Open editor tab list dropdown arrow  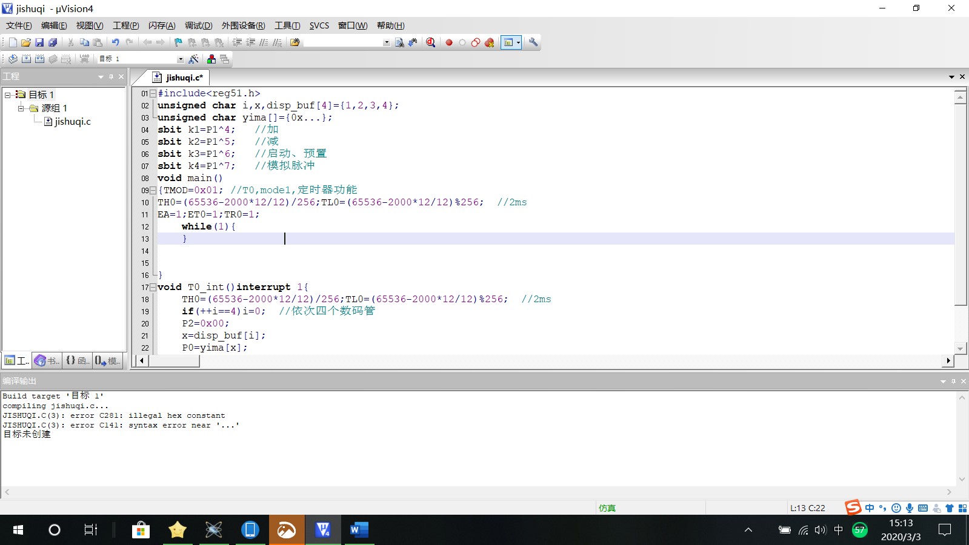(951, 77)
